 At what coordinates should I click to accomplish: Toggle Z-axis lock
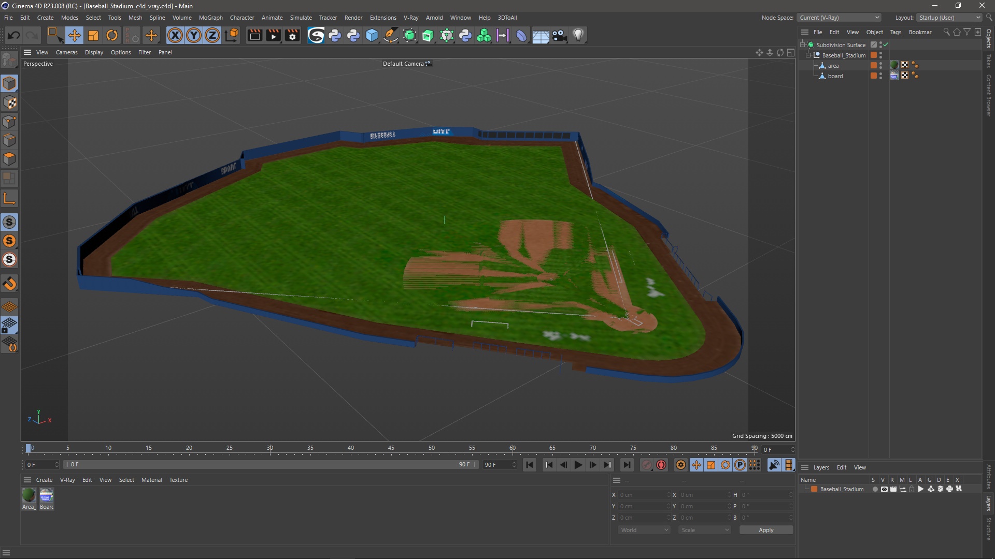point(212,35)
